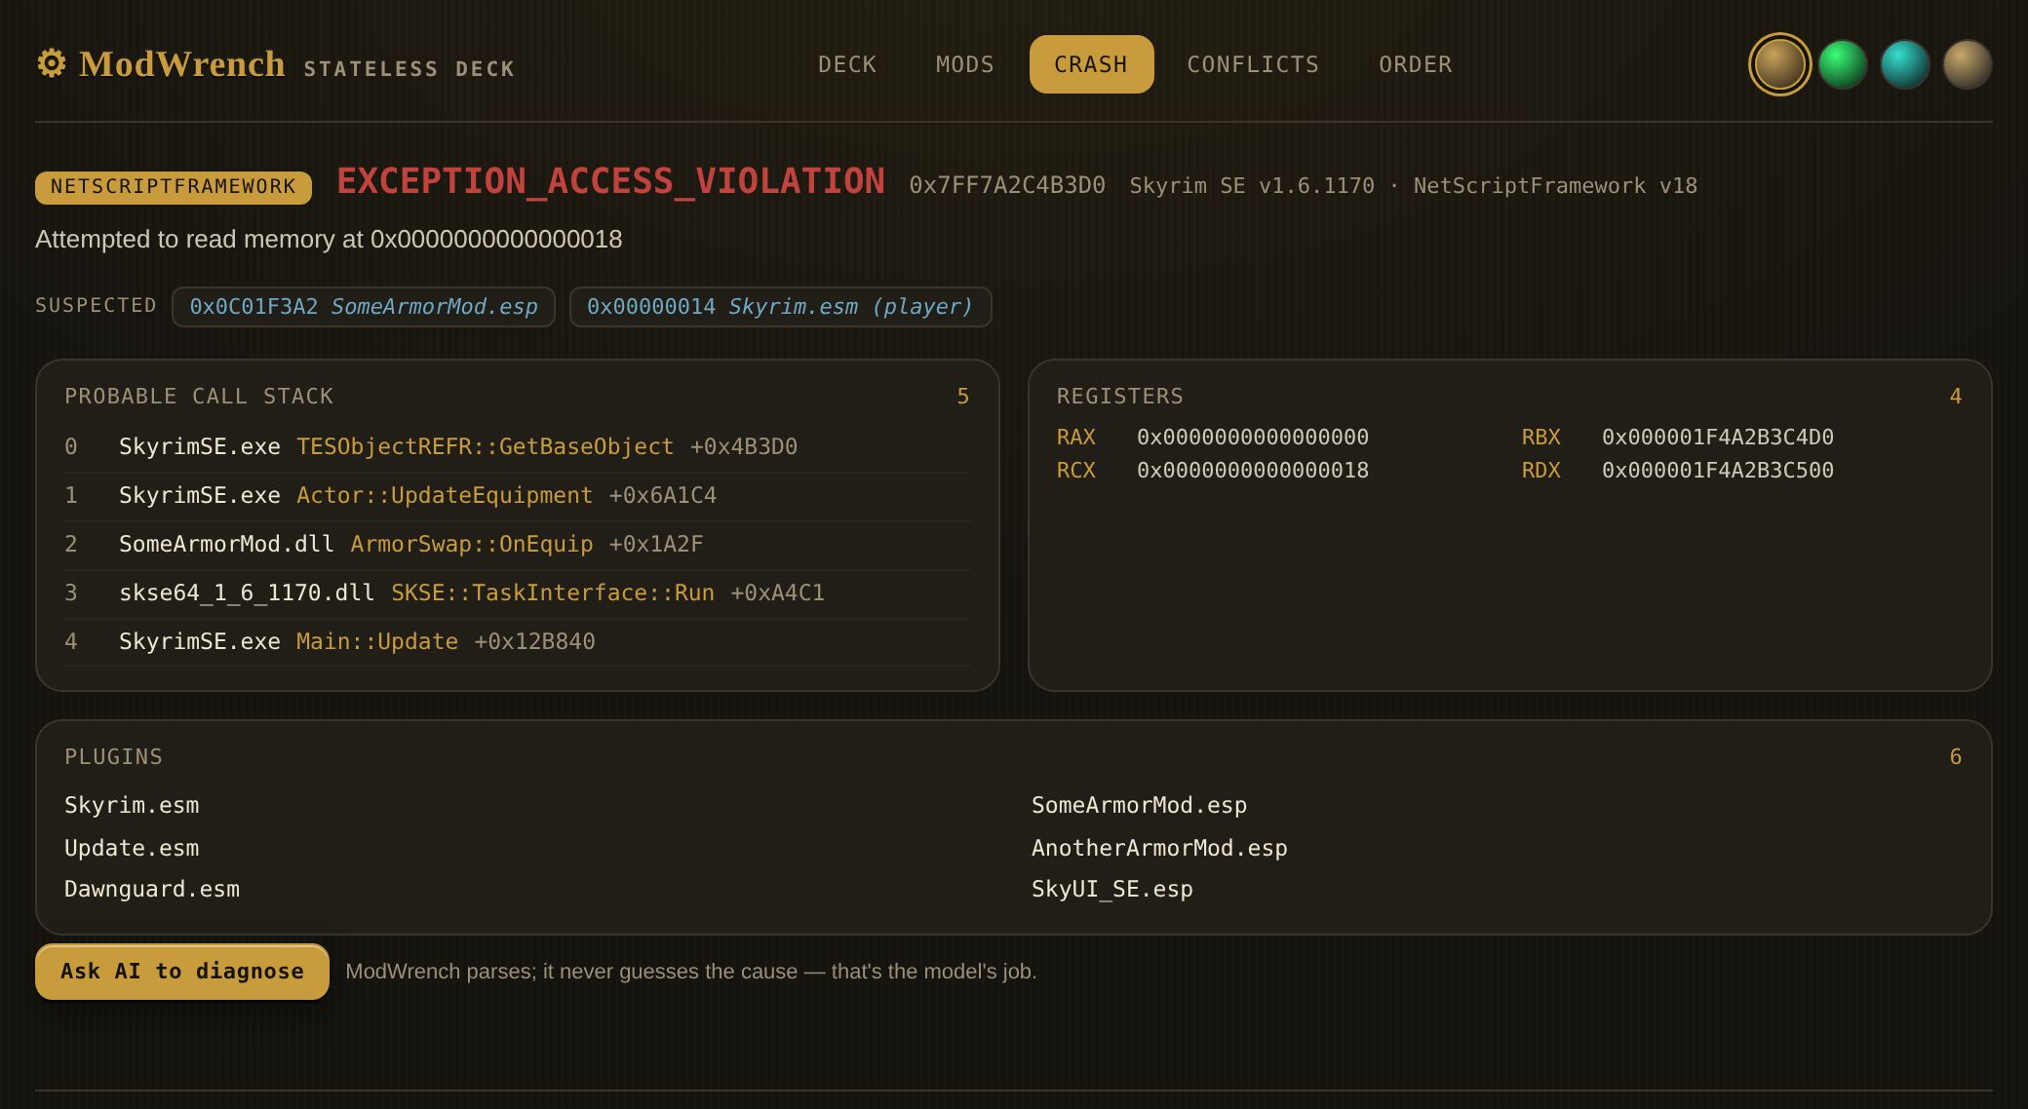Select plugin SomeArmorMod.esp in plugins list

pos(1140,805)
